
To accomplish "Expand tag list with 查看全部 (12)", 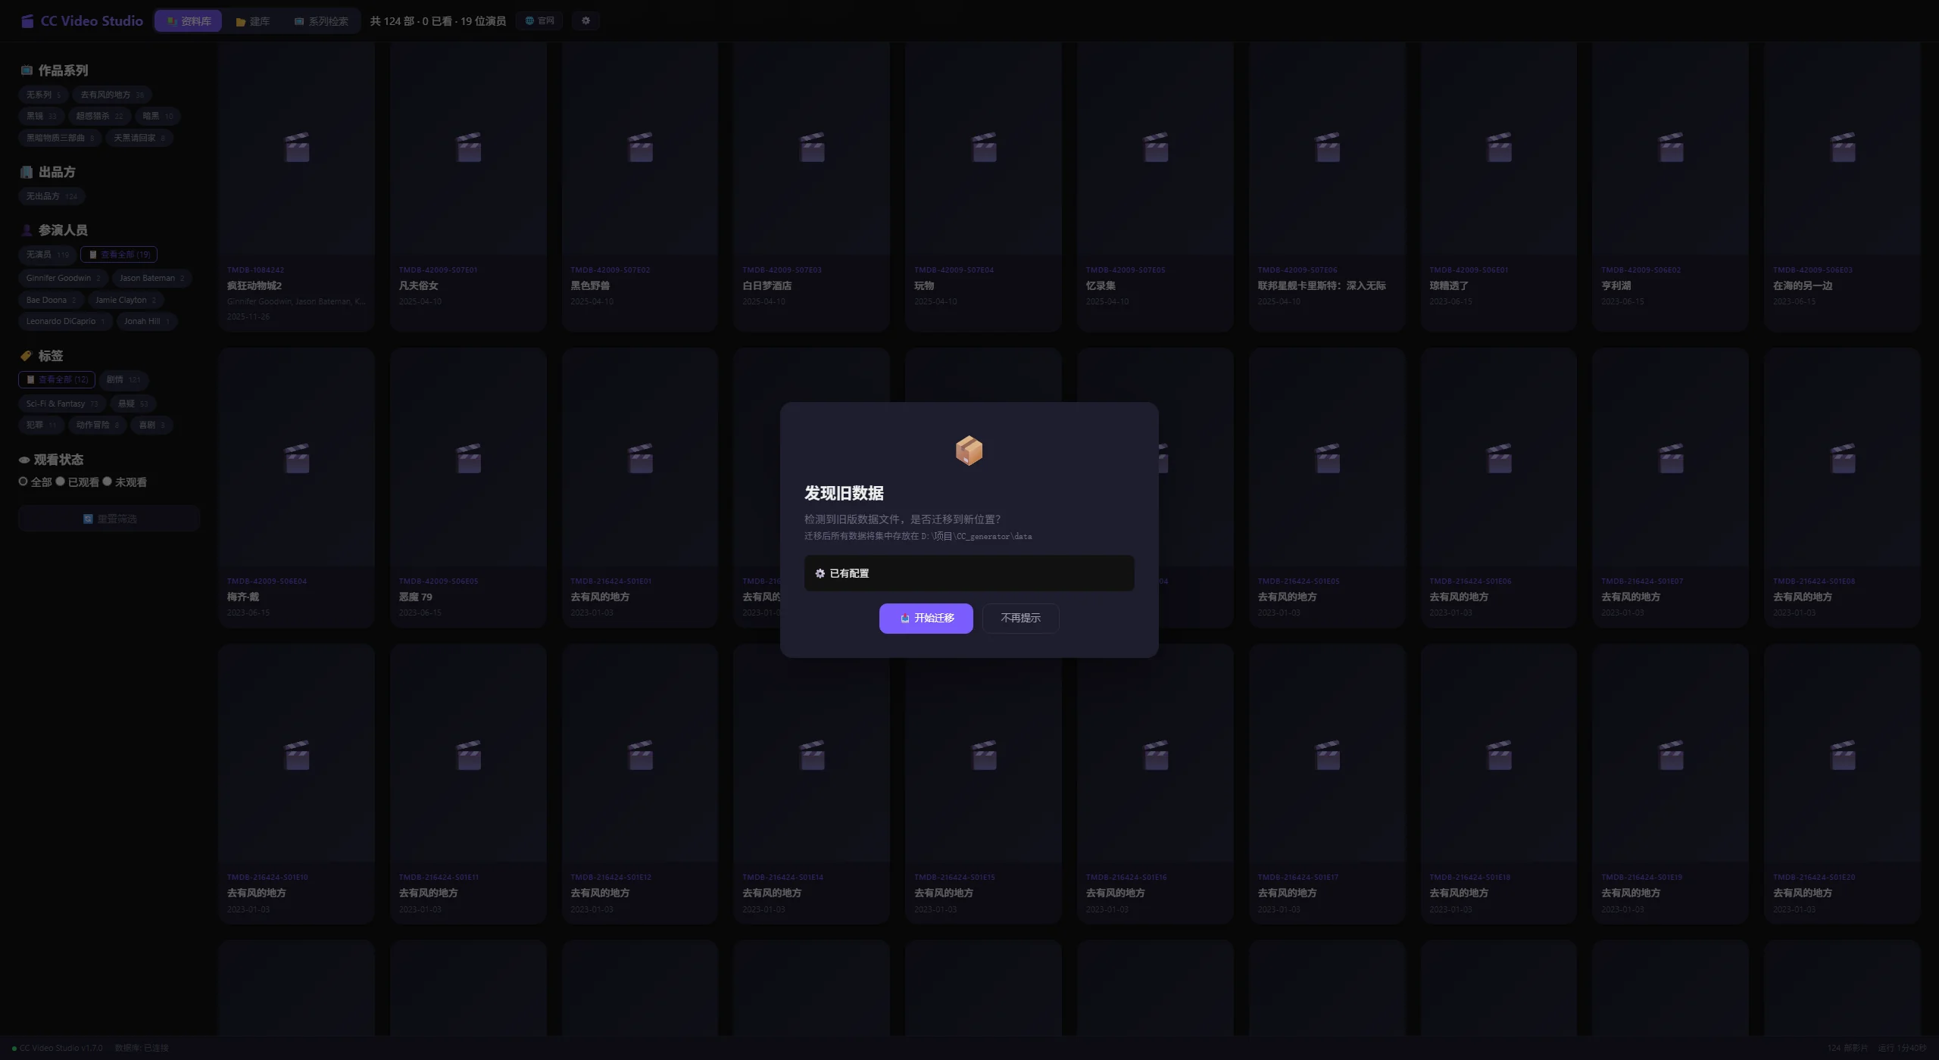I will click(57, 379).
